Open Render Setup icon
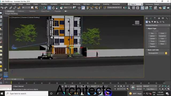 [x=160, y=8]
